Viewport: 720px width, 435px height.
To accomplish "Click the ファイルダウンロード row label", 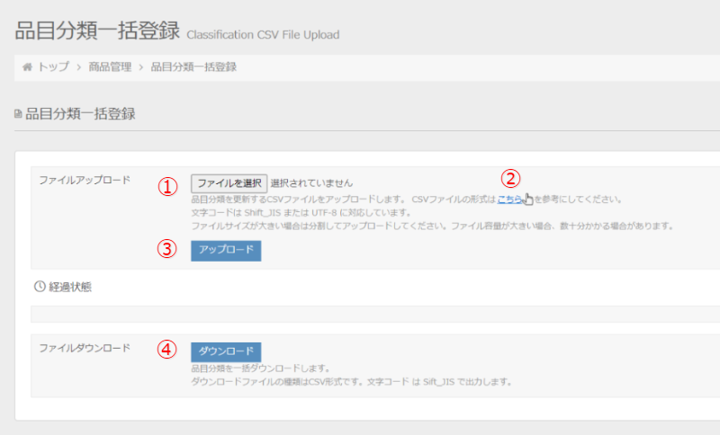I will [85, 347].
